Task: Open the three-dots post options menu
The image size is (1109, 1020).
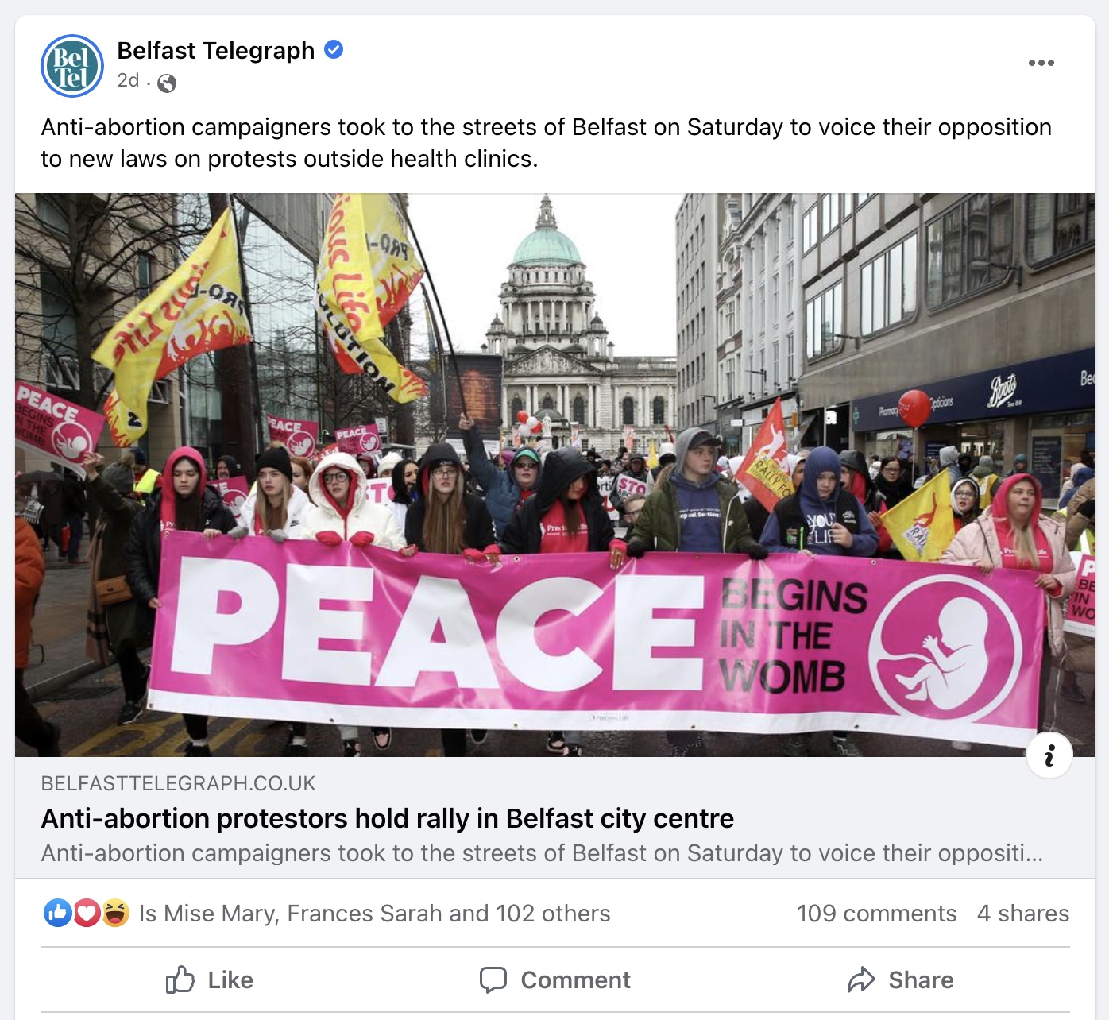Action: click(x=1041, y=63)
